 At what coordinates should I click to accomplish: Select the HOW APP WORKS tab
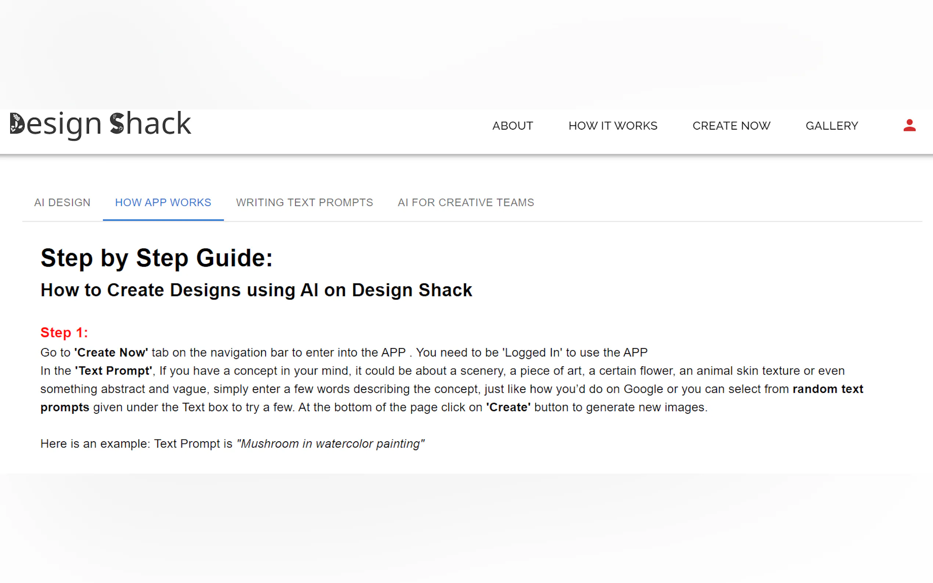pyautogui.click(x=163, y=202)
